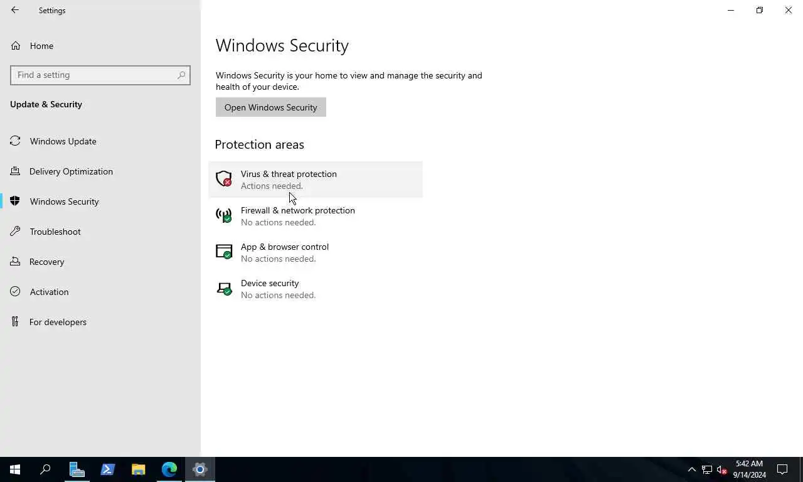The image size is (803, 482).
Task: Click the Firewall & network protection antenna icon
Action: coord(224,215)
